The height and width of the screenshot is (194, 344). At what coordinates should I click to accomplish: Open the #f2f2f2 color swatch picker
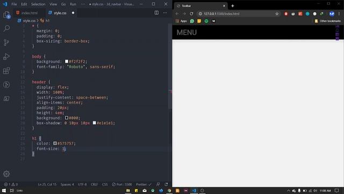[x=67, y=61]
